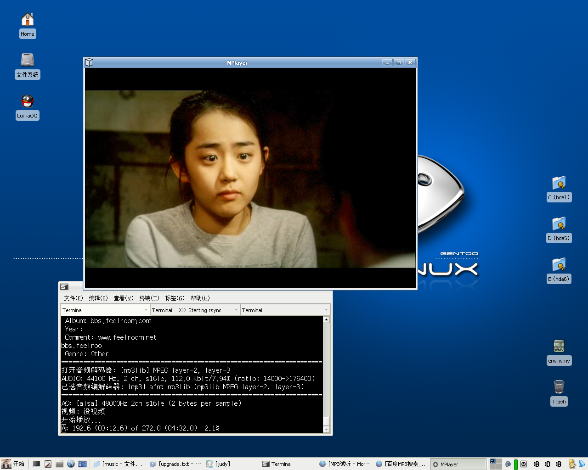Image resolution: width=588 pixels, height=470 pixels.
Task: Minimize the MPlayer window
Action: [387, 62]
